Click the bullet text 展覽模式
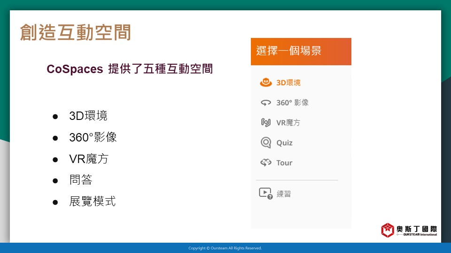Screen dimensions: 451x253 [93, 201]
